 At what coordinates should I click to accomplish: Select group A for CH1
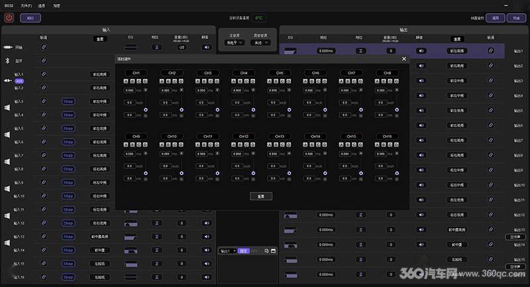(126, 81)
